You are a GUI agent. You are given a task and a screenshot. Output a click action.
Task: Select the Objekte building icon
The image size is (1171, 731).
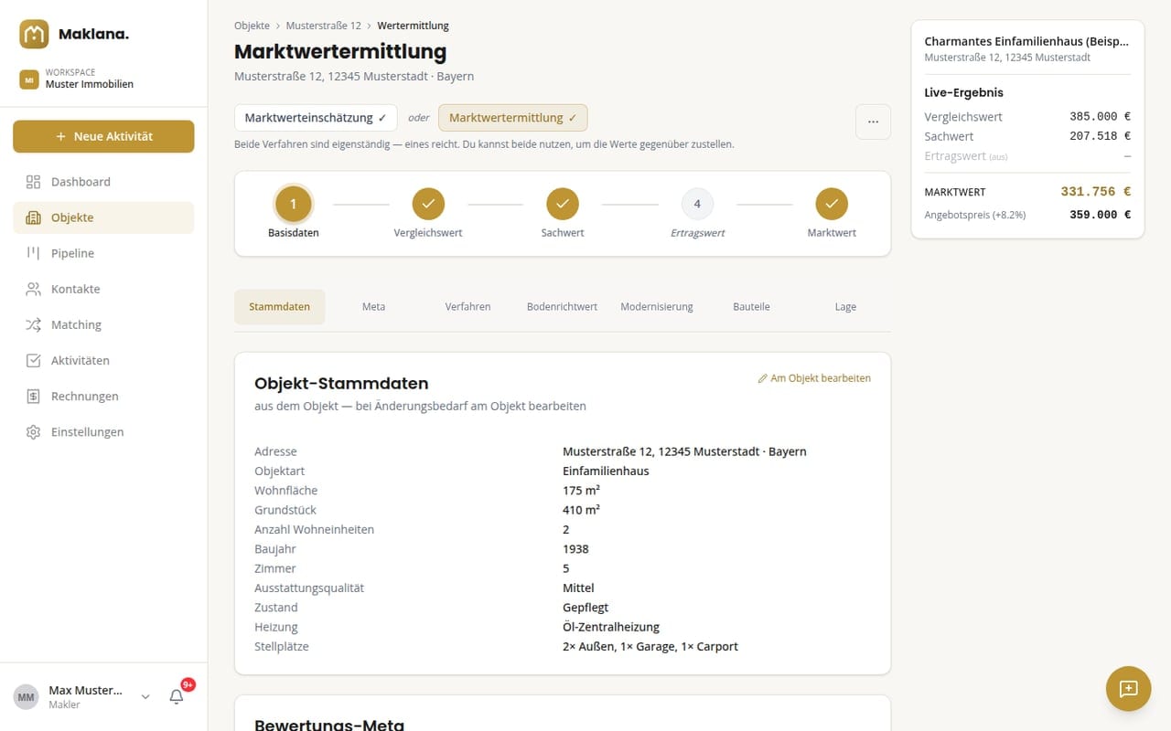34,217
